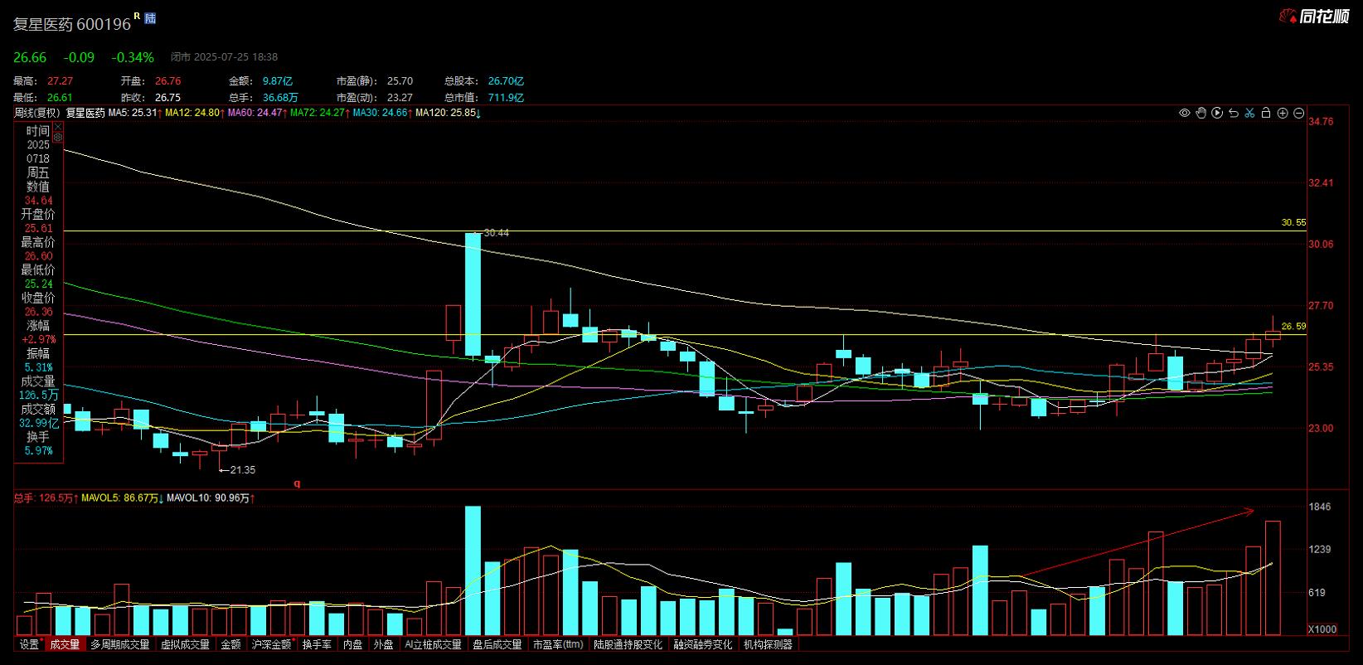Select the hand pan tool
Image resolution: width=1363 pixels, height=665 pixels.
pyautogui.click(x=1201, y=113)
